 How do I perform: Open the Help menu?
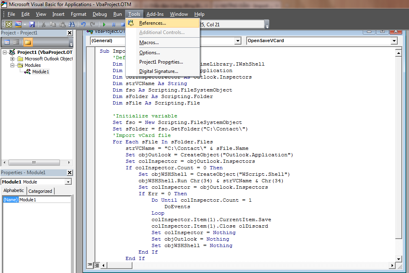point(199,14)
